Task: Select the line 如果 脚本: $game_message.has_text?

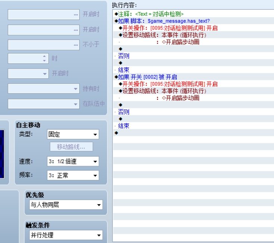Action: coord(193,21)
